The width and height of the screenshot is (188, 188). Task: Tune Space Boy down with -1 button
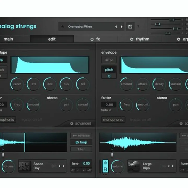[78, 170]
